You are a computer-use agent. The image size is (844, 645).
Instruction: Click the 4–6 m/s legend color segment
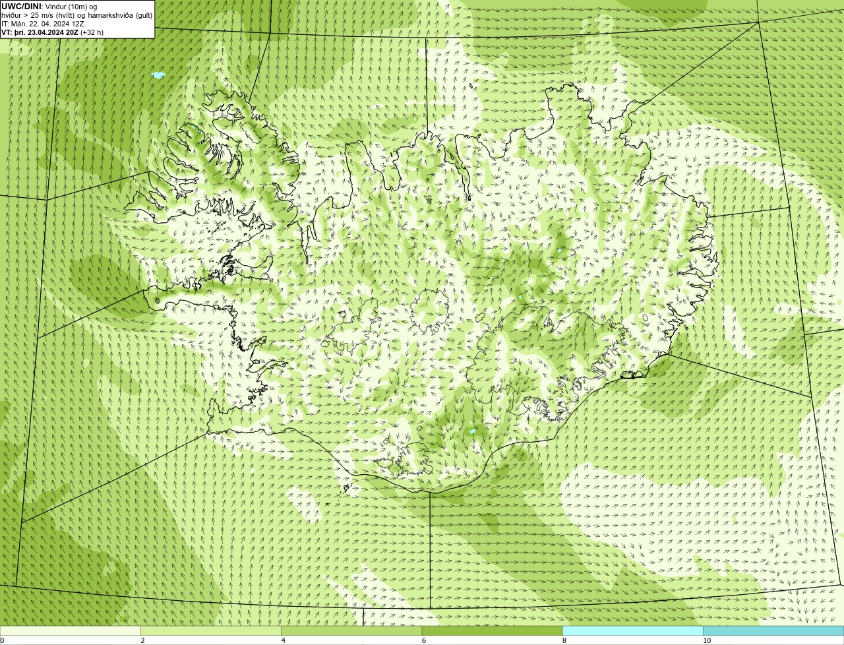(x=351, y=631)
